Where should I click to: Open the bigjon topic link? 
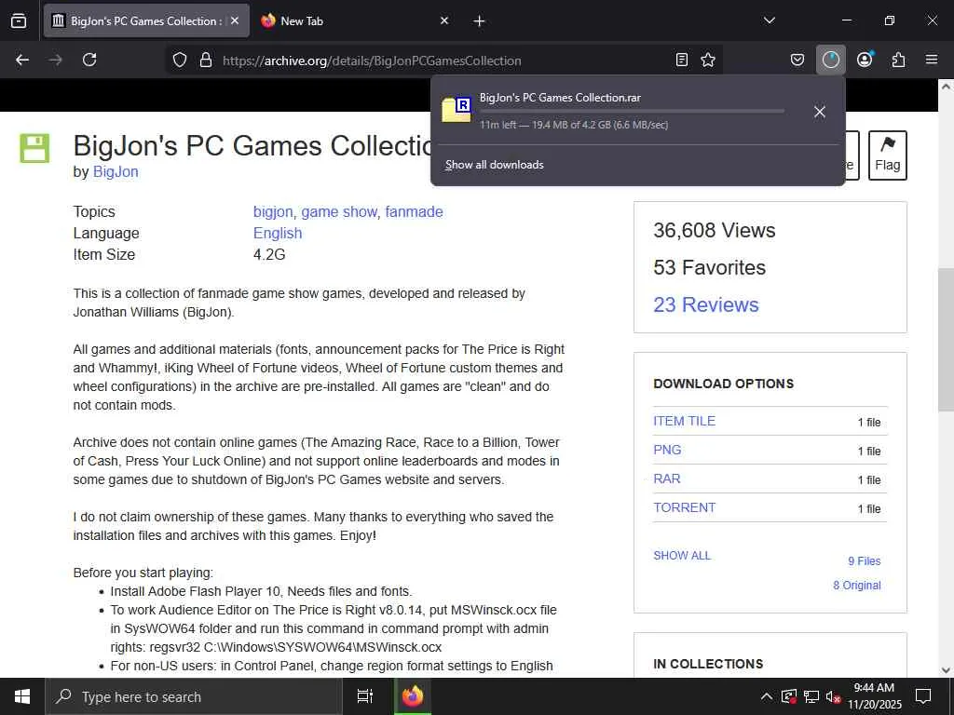tap(273, 212)
